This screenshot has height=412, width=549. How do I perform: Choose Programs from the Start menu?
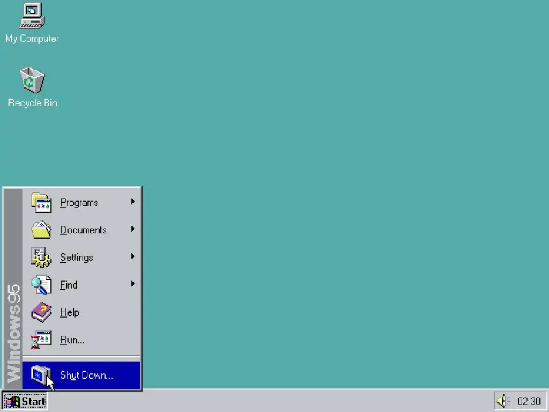(81, 202)
